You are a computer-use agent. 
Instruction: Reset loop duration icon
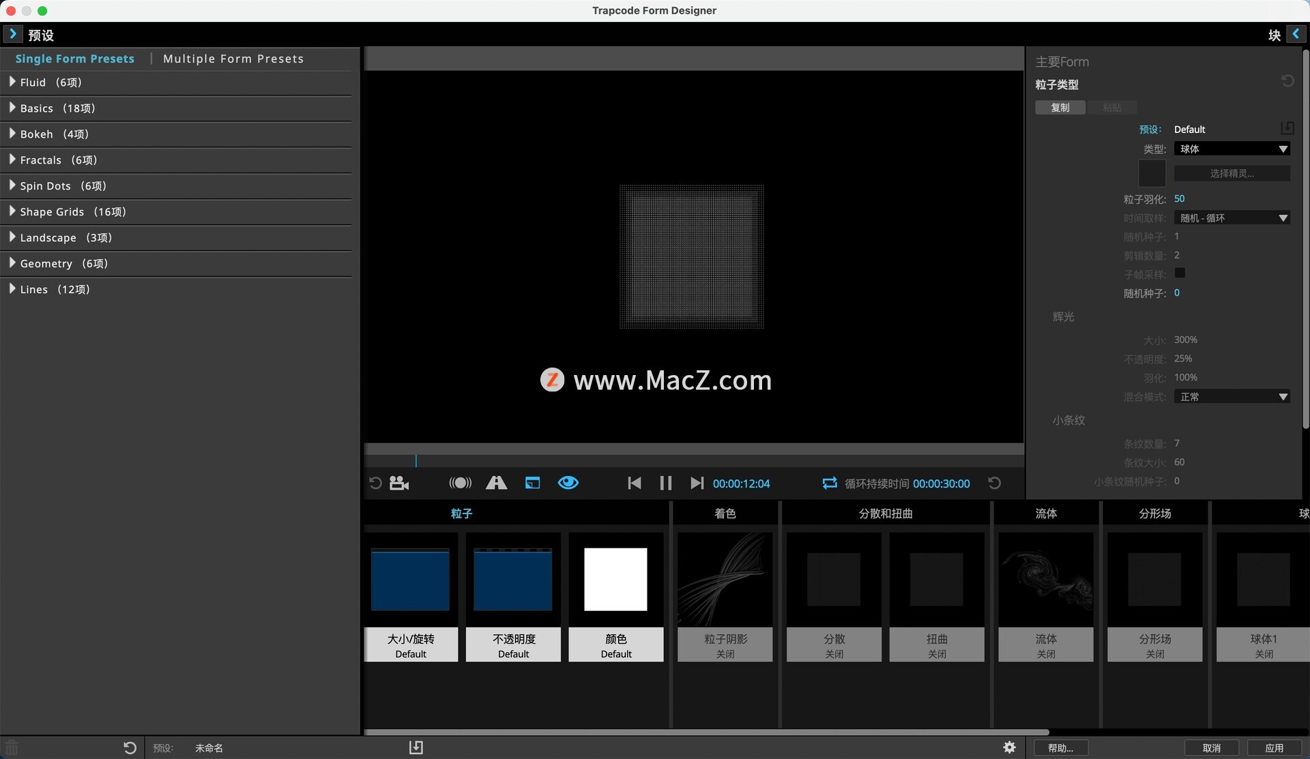[x=995, y=483]
